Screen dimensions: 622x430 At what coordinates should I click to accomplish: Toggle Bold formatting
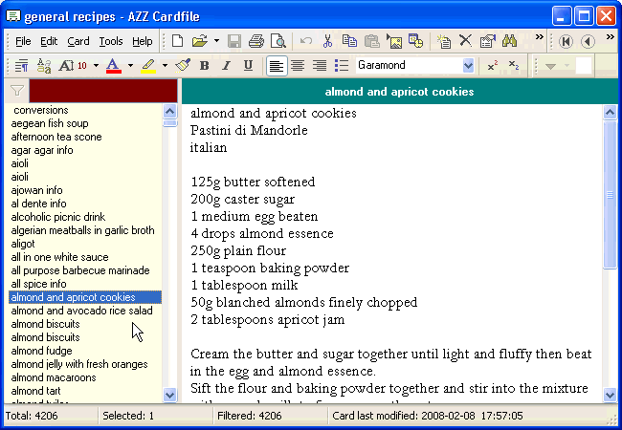click(204, 65)
